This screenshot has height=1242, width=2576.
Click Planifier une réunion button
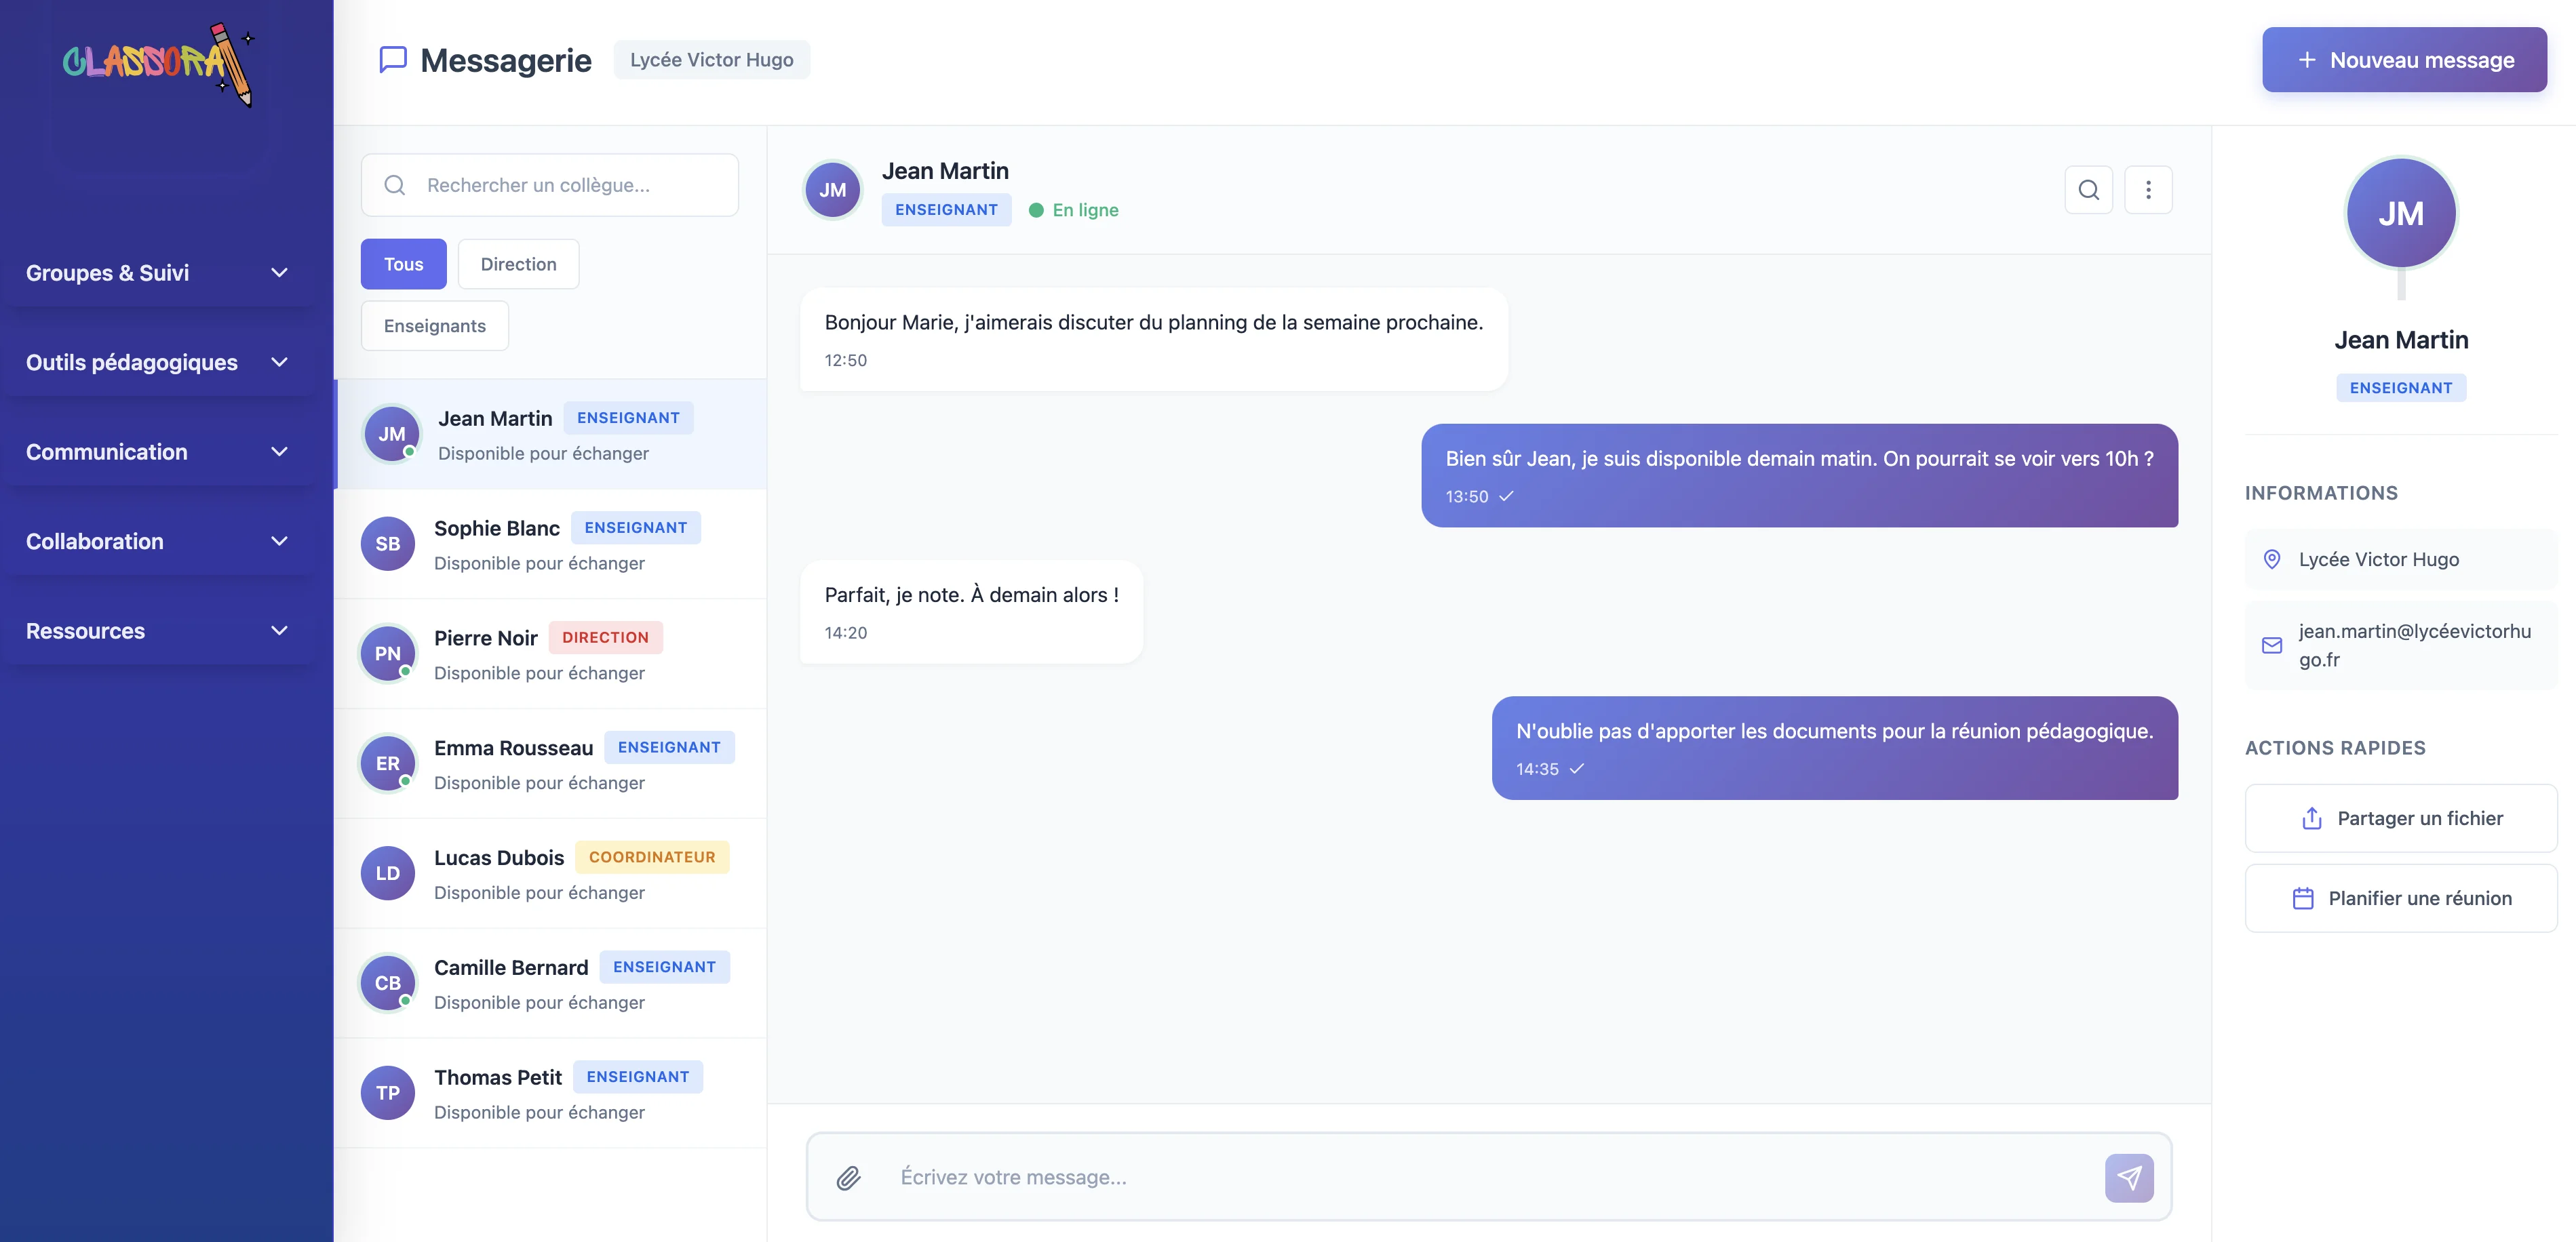pos(2400,898)
